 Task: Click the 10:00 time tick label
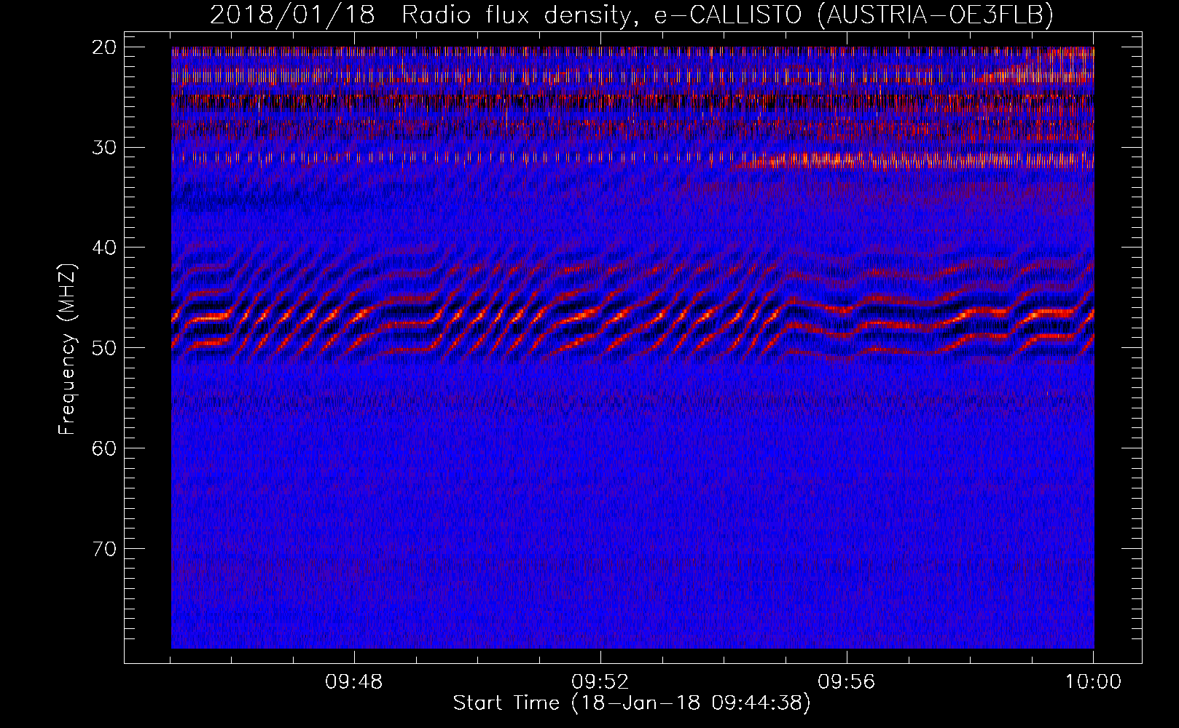(1093, 682)
